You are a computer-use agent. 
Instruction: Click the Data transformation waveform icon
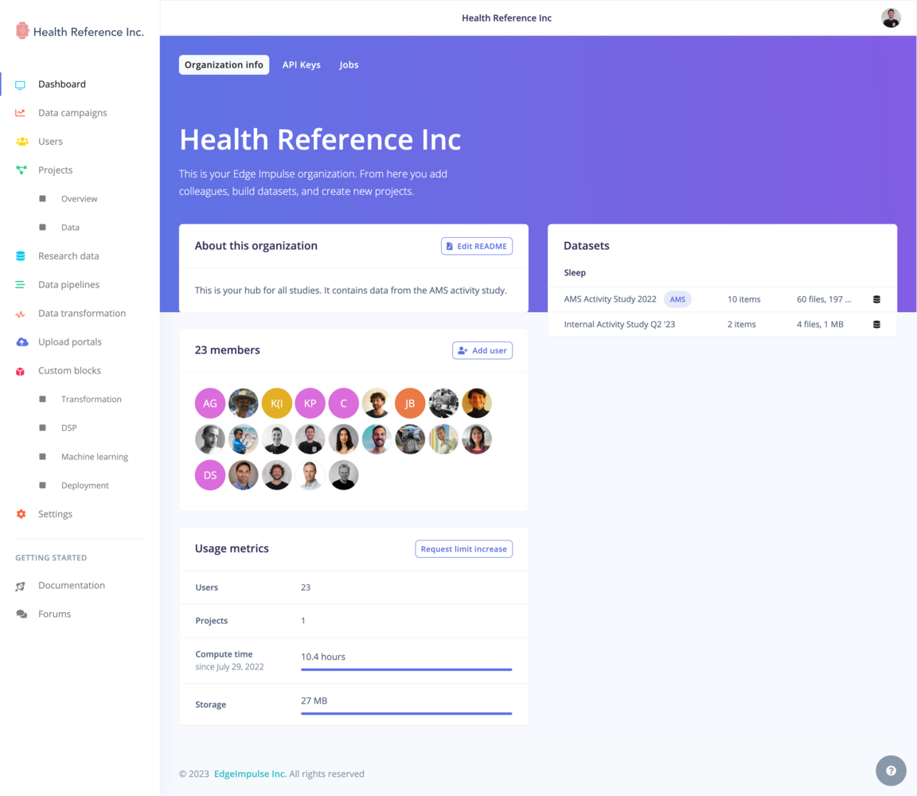pyautogui.click(x=21, y=314)
